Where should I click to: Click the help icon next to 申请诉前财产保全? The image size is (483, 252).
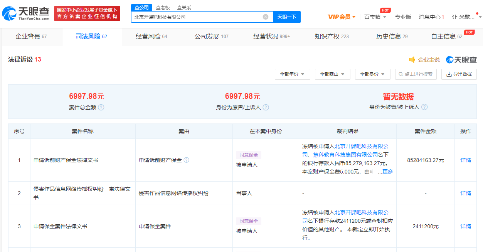pos(187,160)
